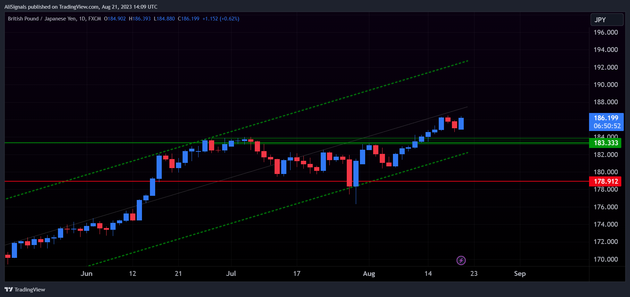Click the TradingView logo at bottom left

[9, 289]
